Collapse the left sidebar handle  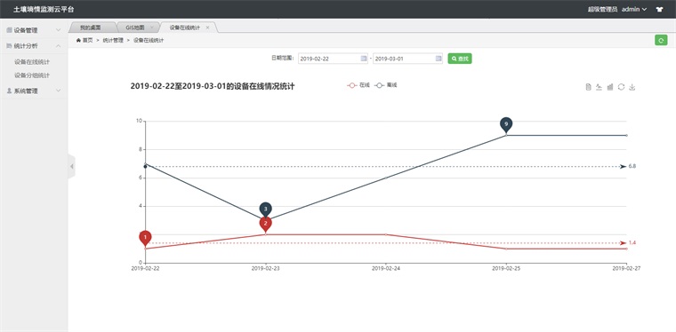point(71,166)
